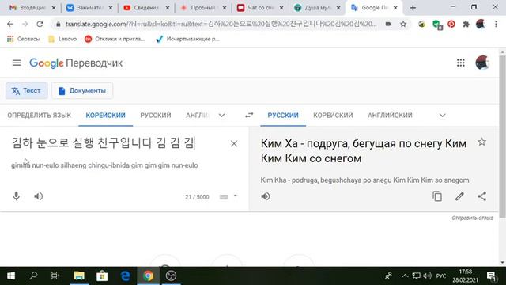Switch the РУС keyboard language indicator

click(x=441, y=276)
